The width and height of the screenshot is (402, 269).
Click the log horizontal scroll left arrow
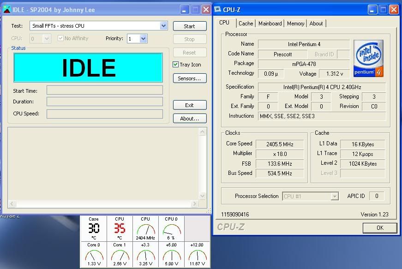(12, 203)
